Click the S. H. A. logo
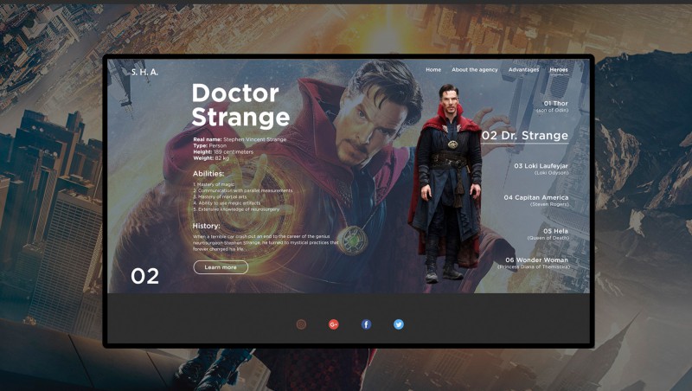 (x=144, y=72)
